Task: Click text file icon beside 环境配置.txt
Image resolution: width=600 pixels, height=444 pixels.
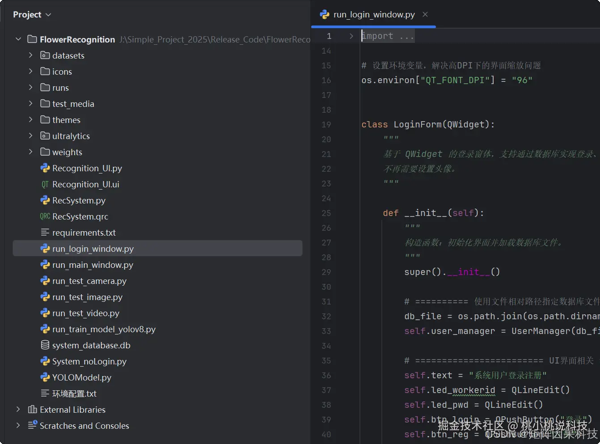Action: pos(45,393)
